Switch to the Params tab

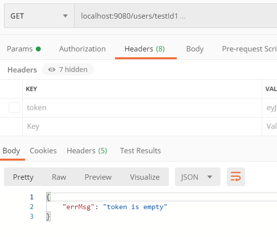click(24, 49)
